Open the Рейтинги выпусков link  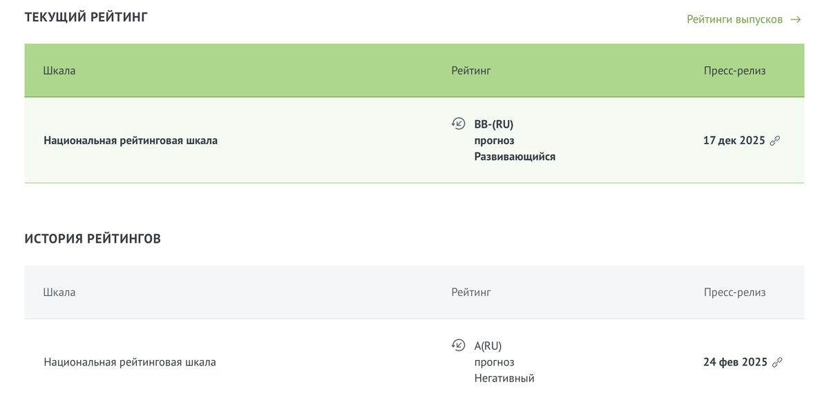[734, 19]
